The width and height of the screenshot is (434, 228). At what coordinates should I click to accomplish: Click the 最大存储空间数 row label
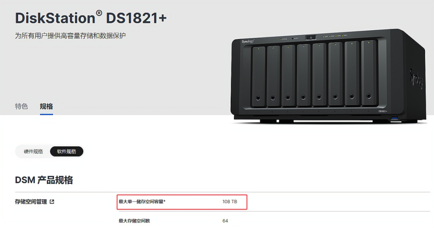pyautogui.click(x=134, y=221)
